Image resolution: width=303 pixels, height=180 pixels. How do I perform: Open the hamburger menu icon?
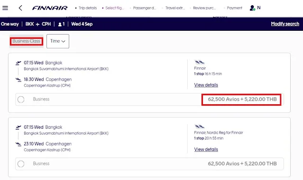coord(5,8)
